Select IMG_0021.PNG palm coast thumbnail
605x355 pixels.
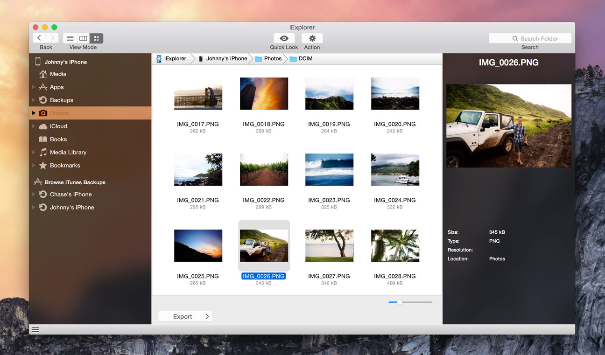pyautogui.click(x=198, y=170)
